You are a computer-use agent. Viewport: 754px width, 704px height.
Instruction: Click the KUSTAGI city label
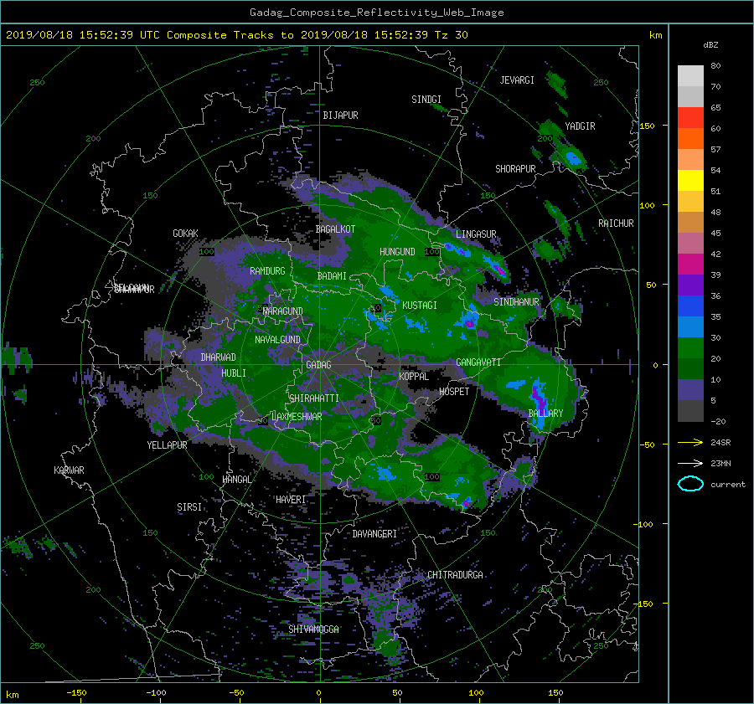click(420, 306)
